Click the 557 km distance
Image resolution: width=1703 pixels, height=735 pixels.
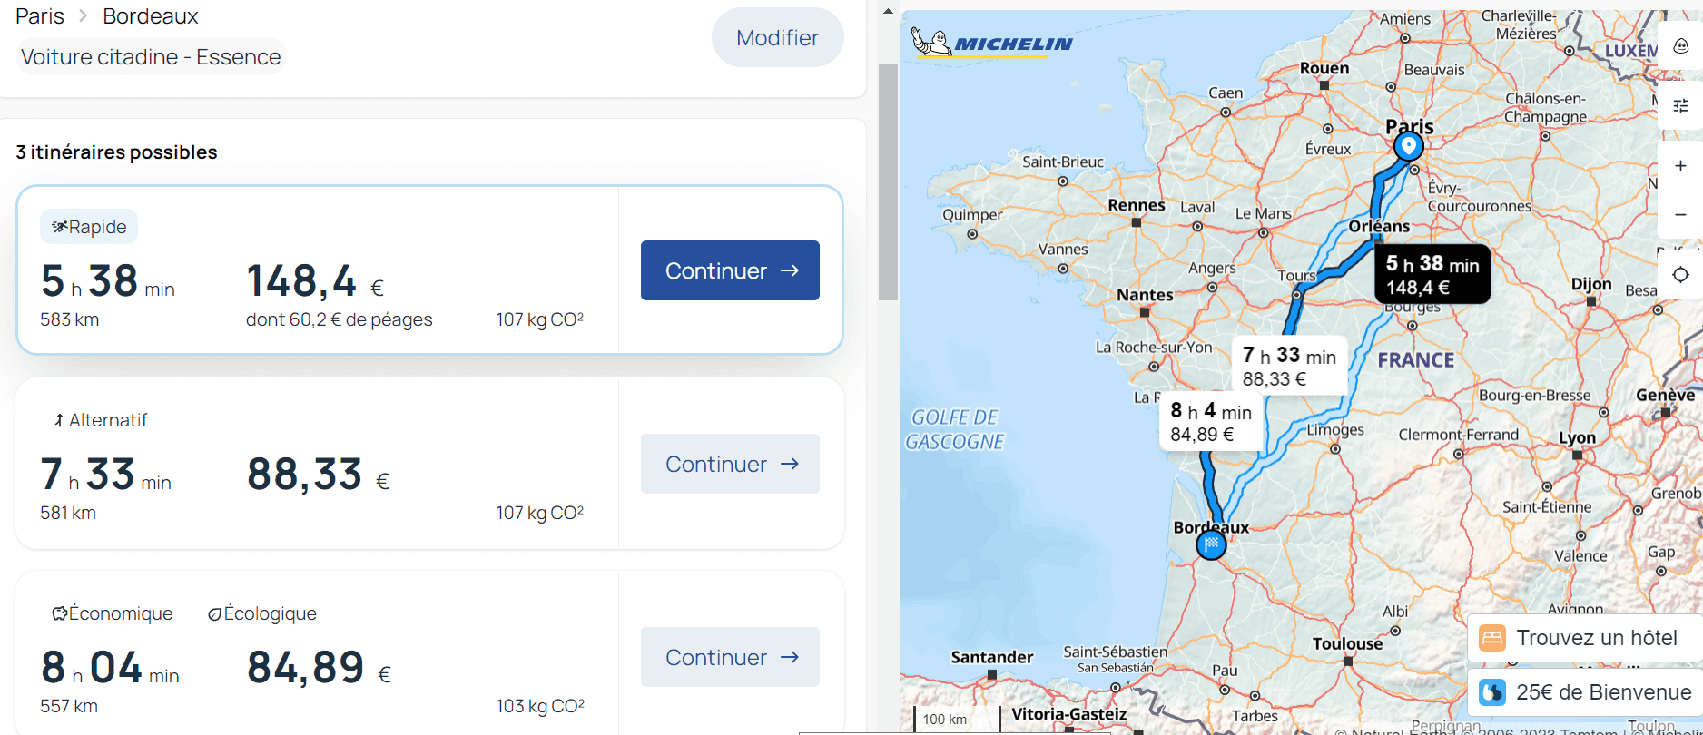[x=69, y=706]
